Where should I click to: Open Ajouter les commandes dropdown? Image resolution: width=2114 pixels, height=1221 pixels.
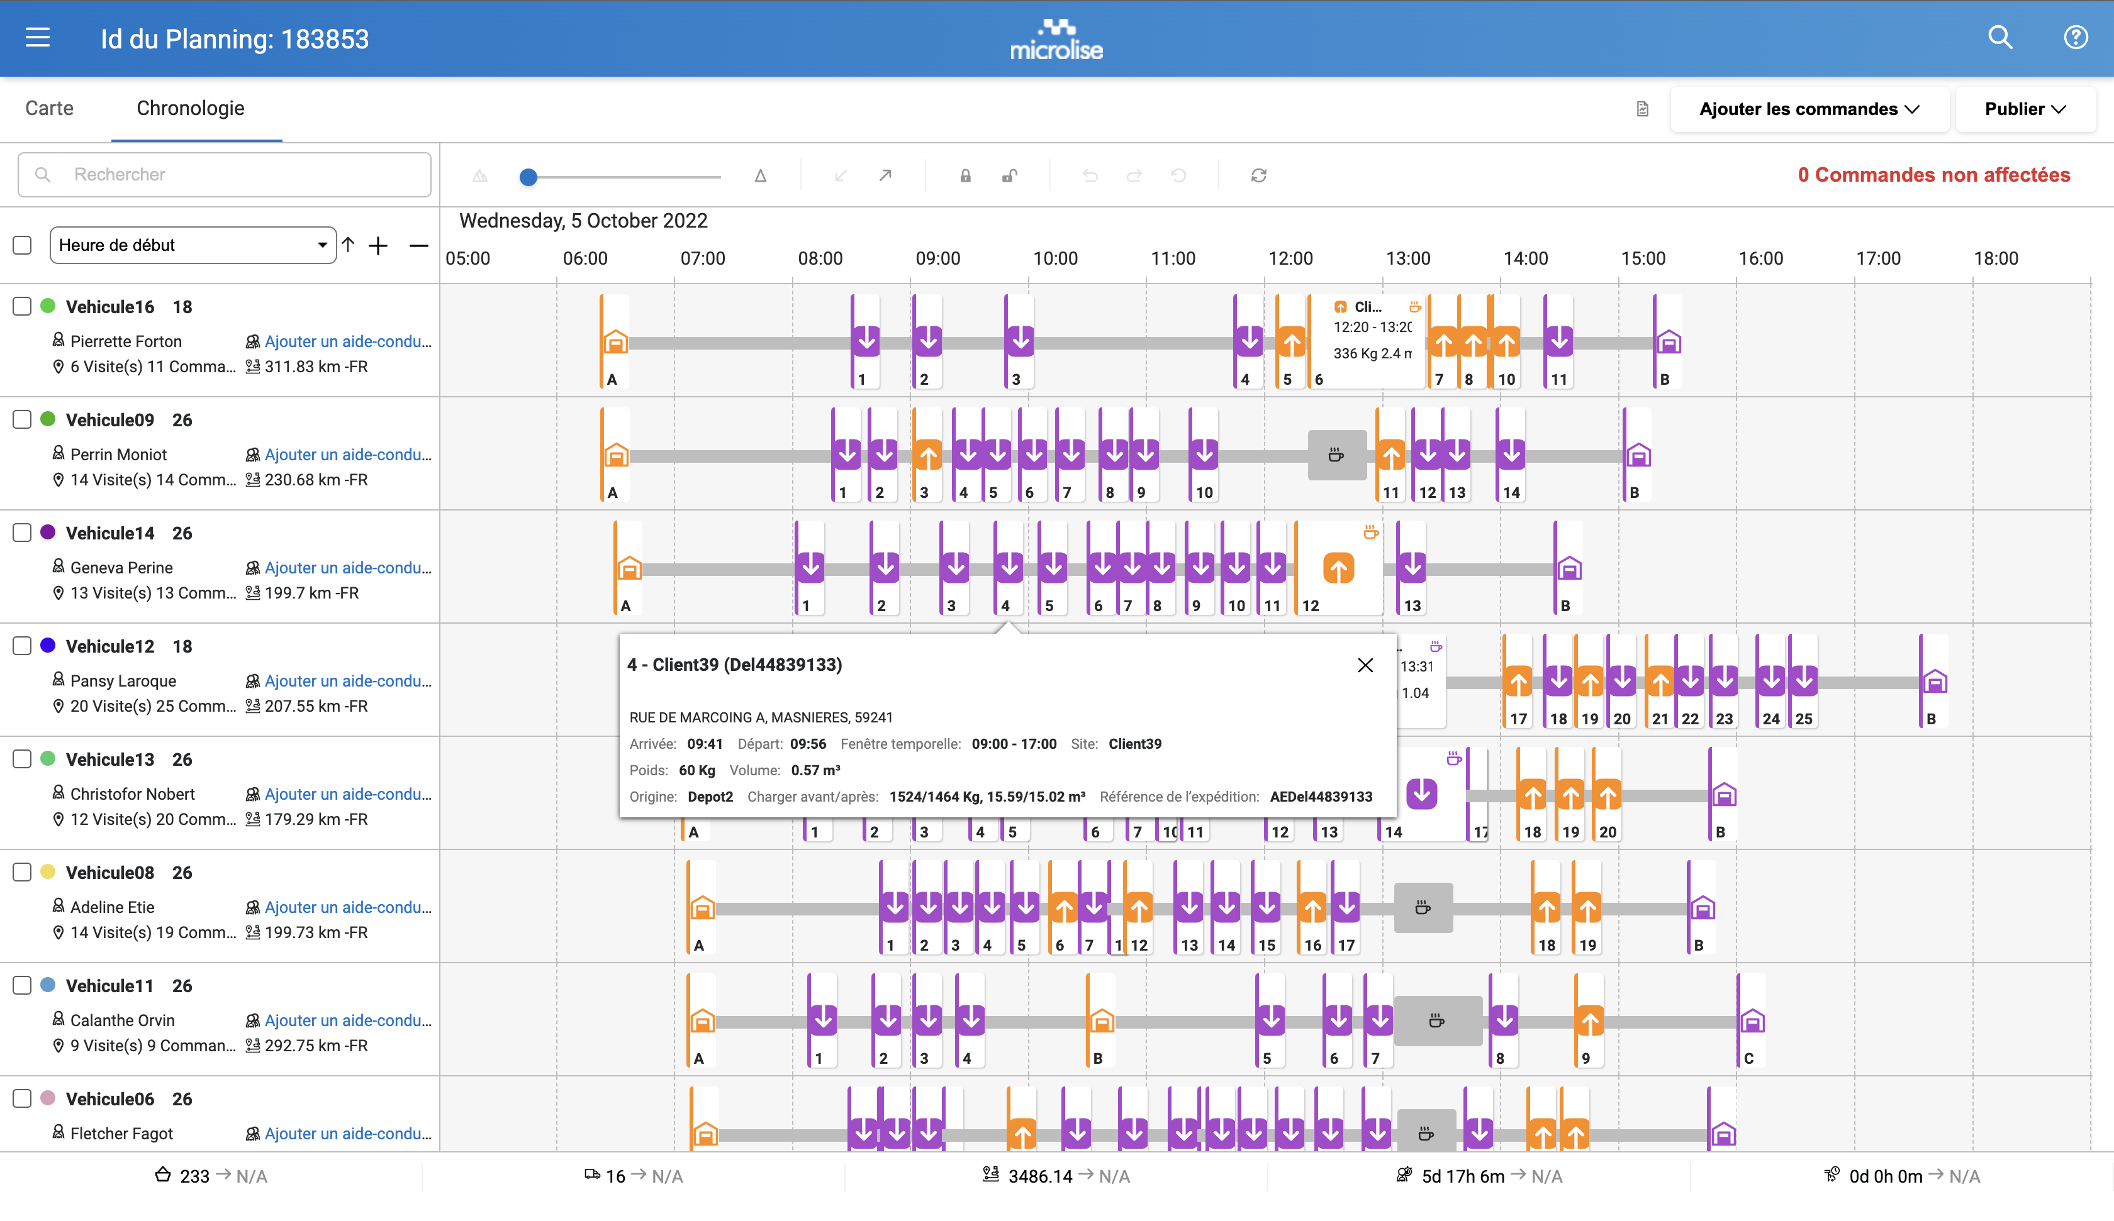[1809, 109]
